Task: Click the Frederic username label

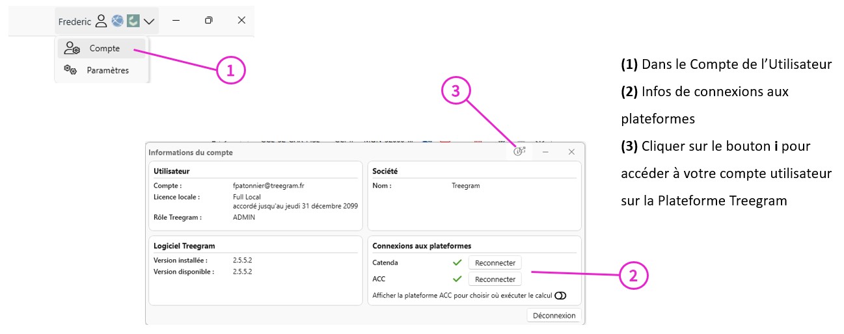Action: click(75, 21)
